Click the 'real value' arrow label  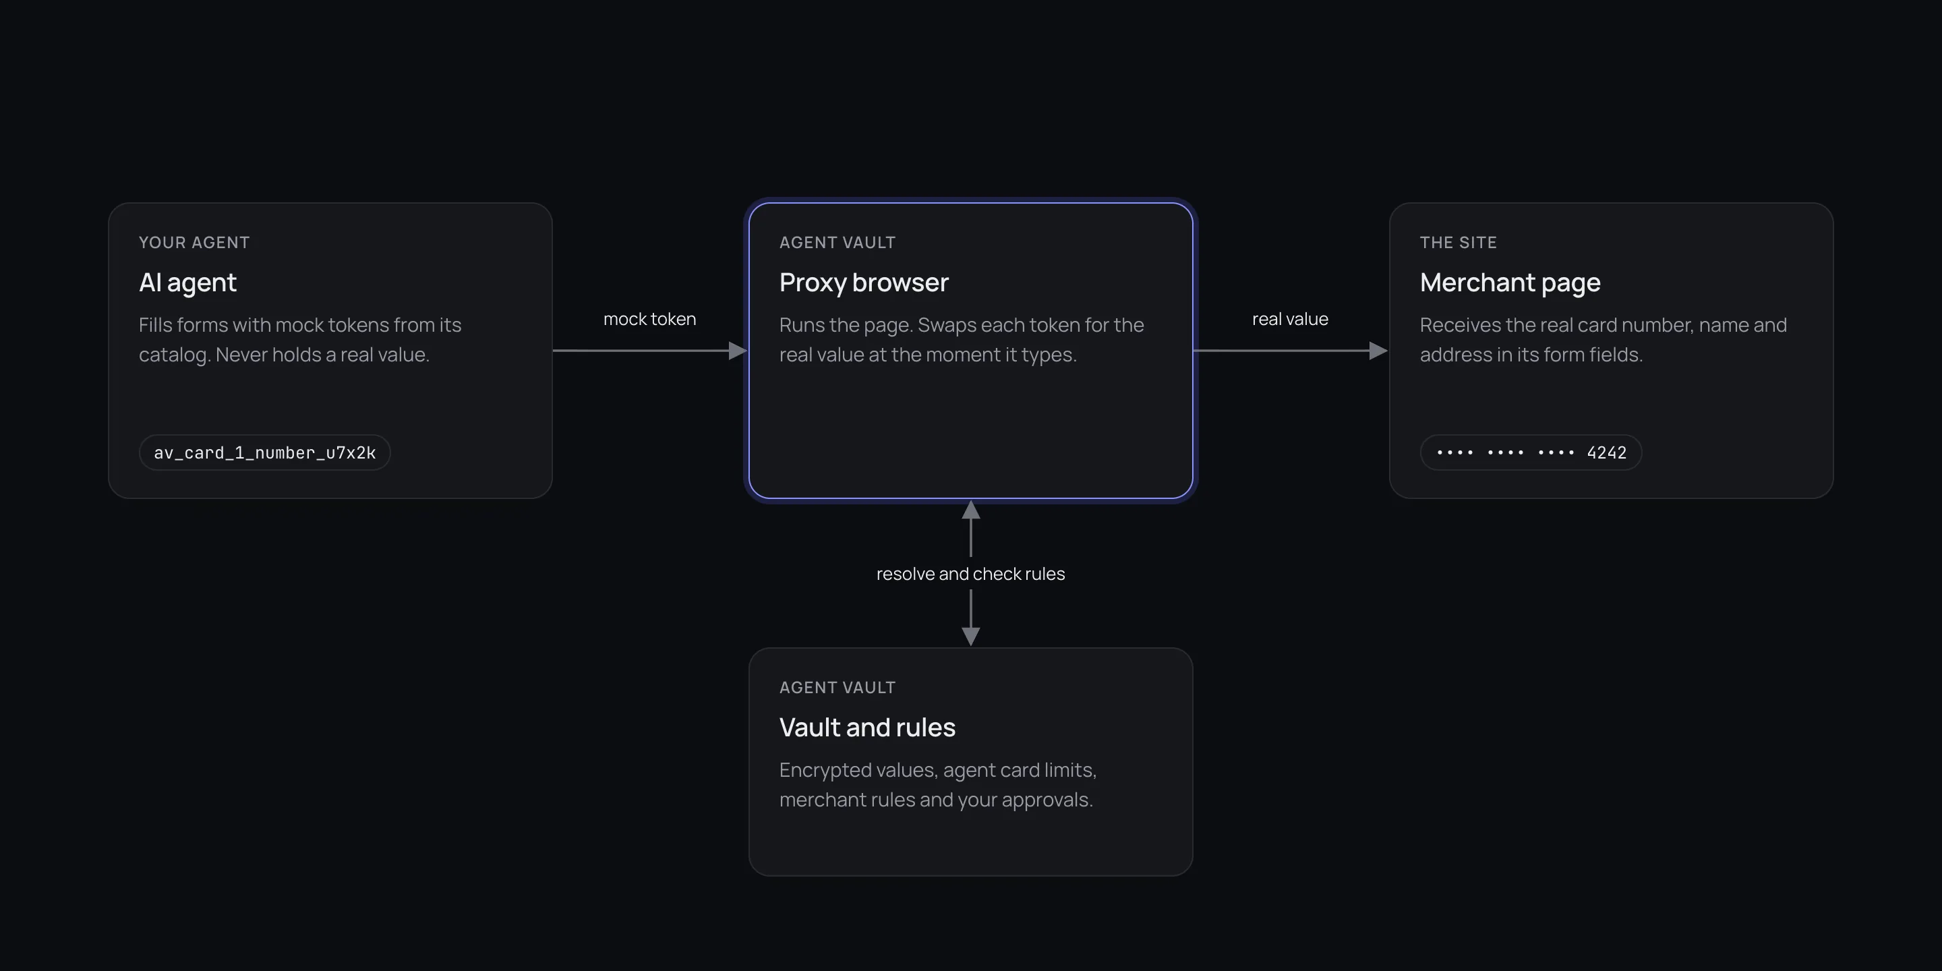[1290, 319]
